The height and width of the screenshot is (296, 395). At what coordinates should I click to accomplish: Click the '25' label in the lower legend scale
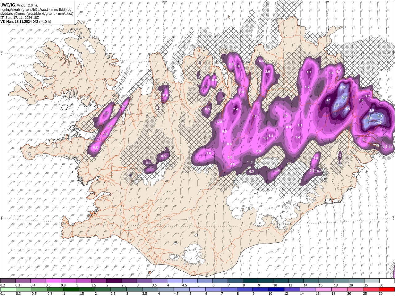(365, 294)
